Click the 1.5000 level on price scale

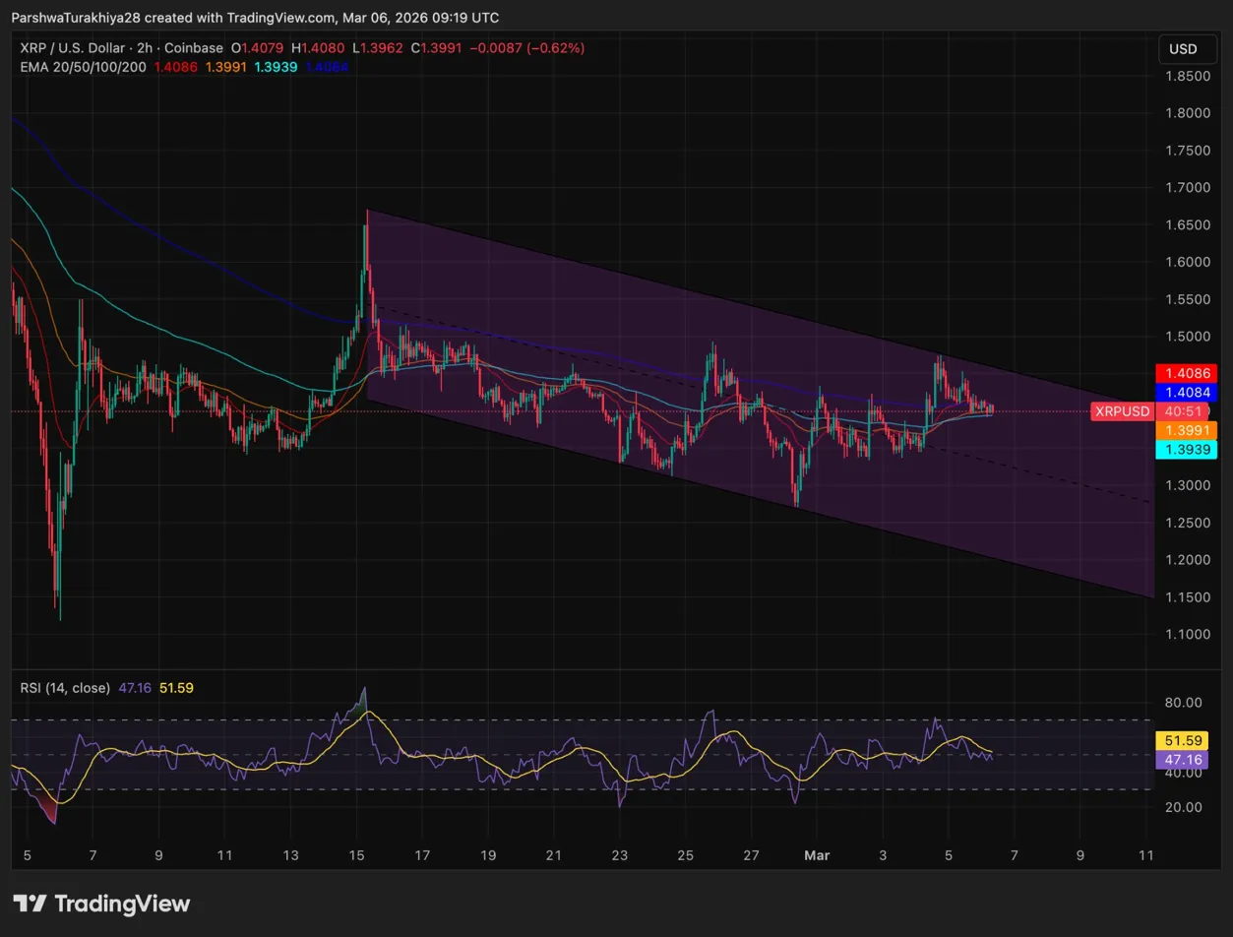click(1186, 336)
